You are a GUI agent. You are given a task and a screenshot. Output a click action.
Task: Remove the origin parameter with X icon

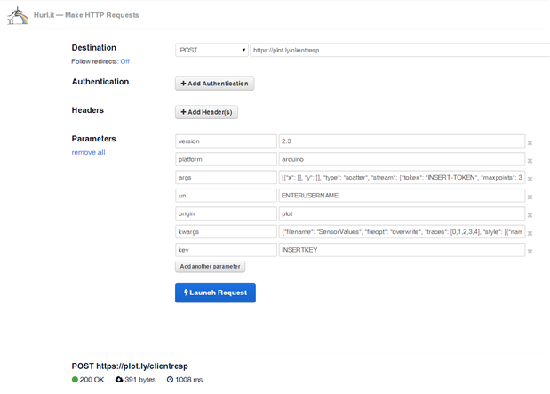click(530, 215)
